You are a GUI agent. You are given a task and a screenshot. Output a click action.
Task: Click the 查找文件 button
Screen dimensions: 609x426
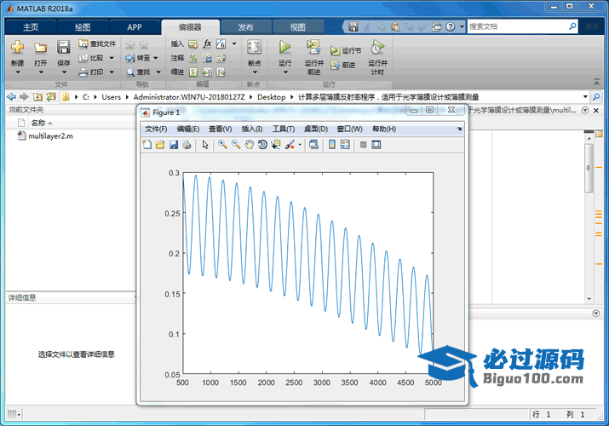[x=97, y=43]
